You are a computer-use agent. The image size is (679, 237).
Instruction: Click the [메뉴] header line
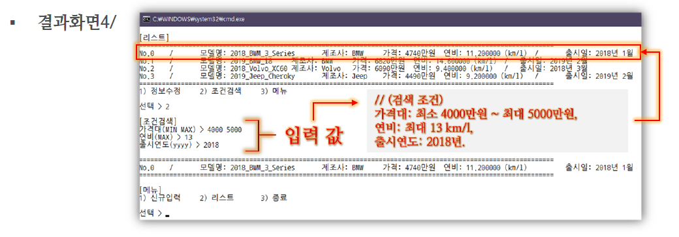tap(150, 189)
